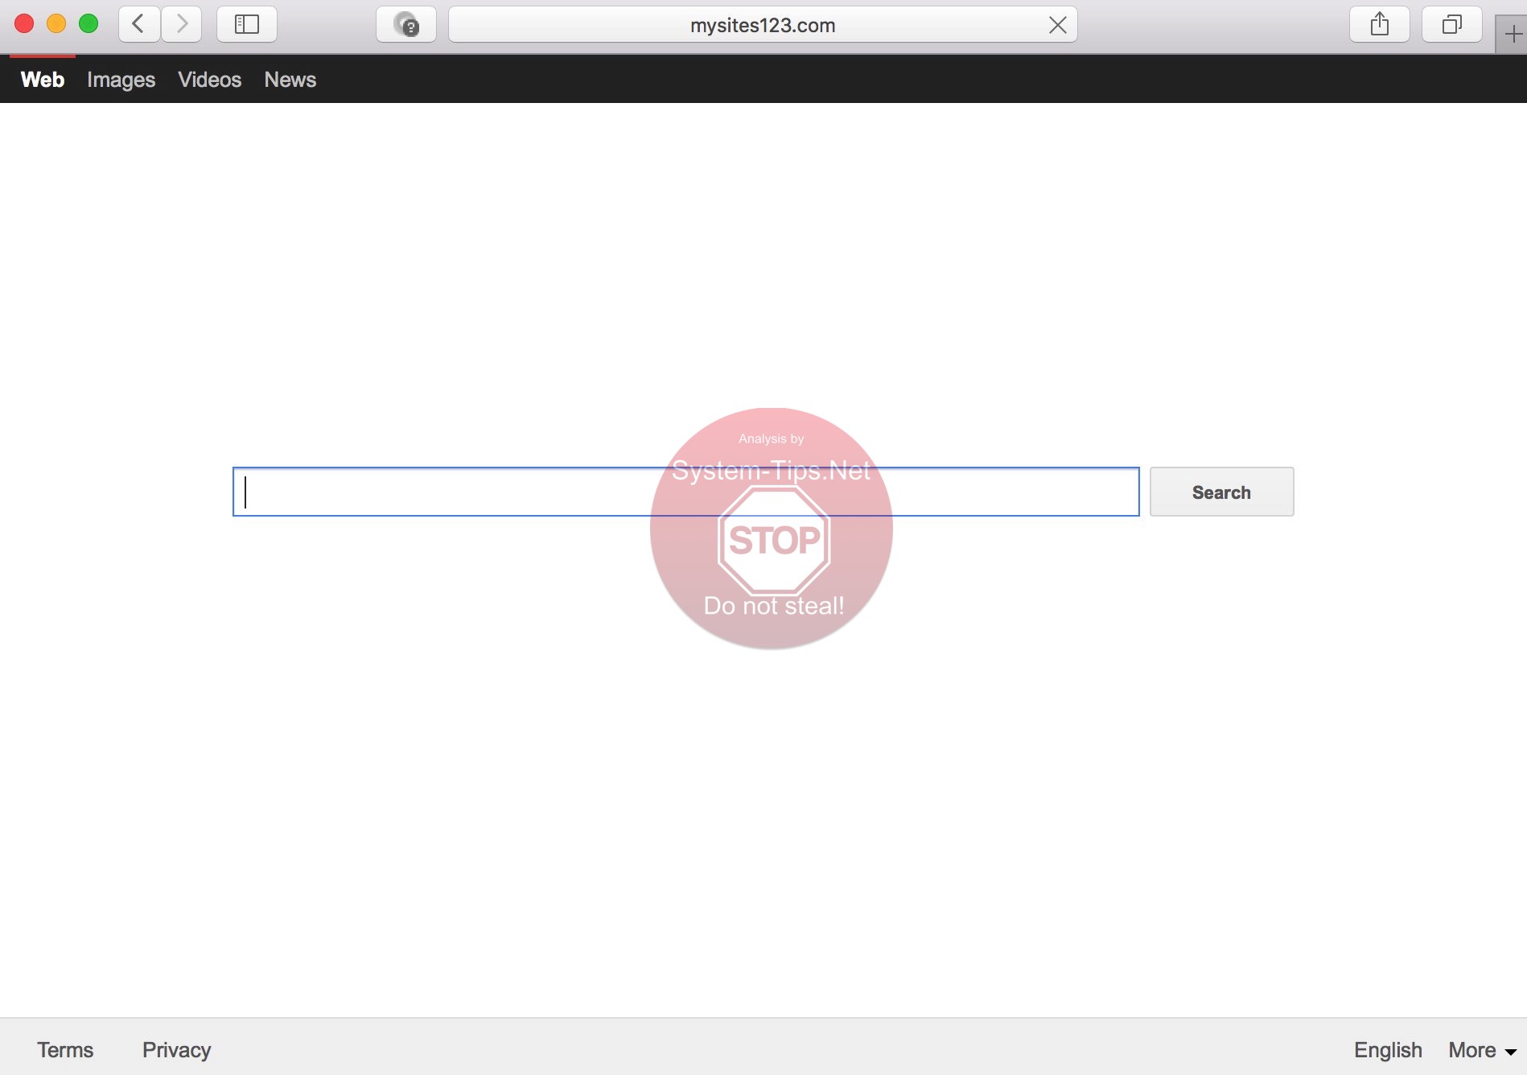Open the Share menu

click(x=1379, y=24)
